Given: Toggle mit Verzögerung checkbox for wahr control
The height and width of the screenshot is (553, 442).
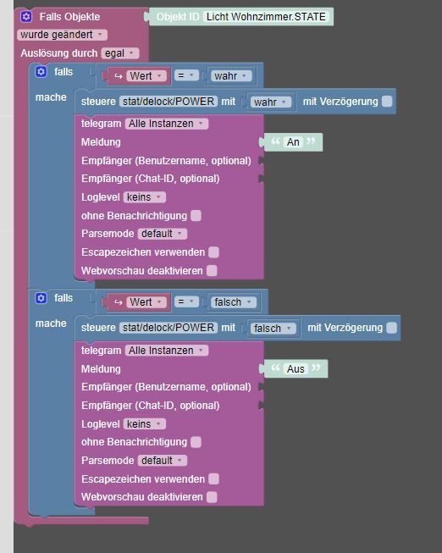Looking at the screenshot, I should click(x=387, y=102).
